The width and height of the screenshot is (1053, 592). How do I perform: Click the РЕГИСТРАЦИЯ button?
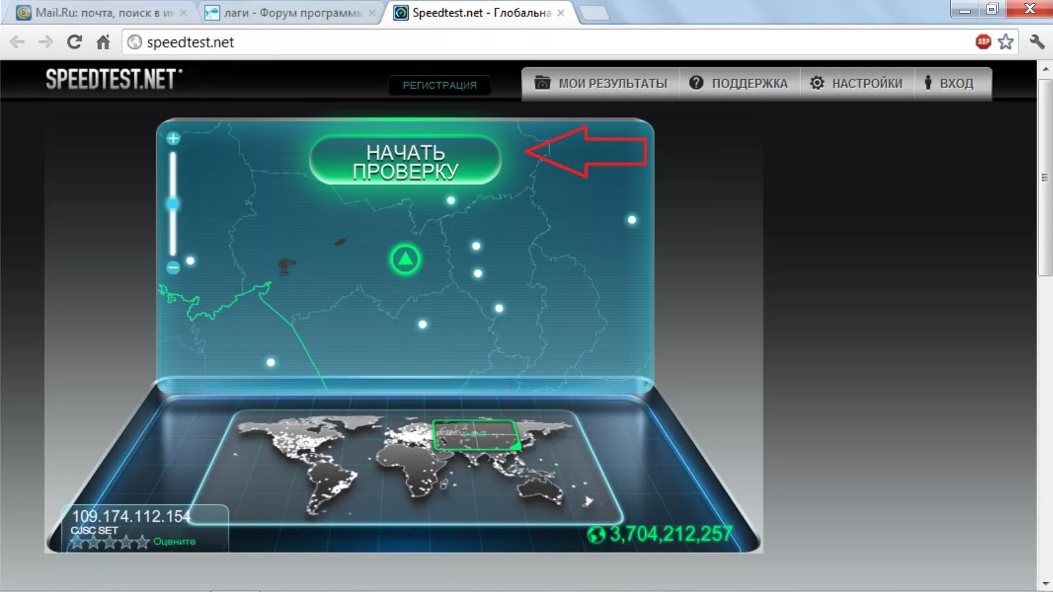(440, 85)
